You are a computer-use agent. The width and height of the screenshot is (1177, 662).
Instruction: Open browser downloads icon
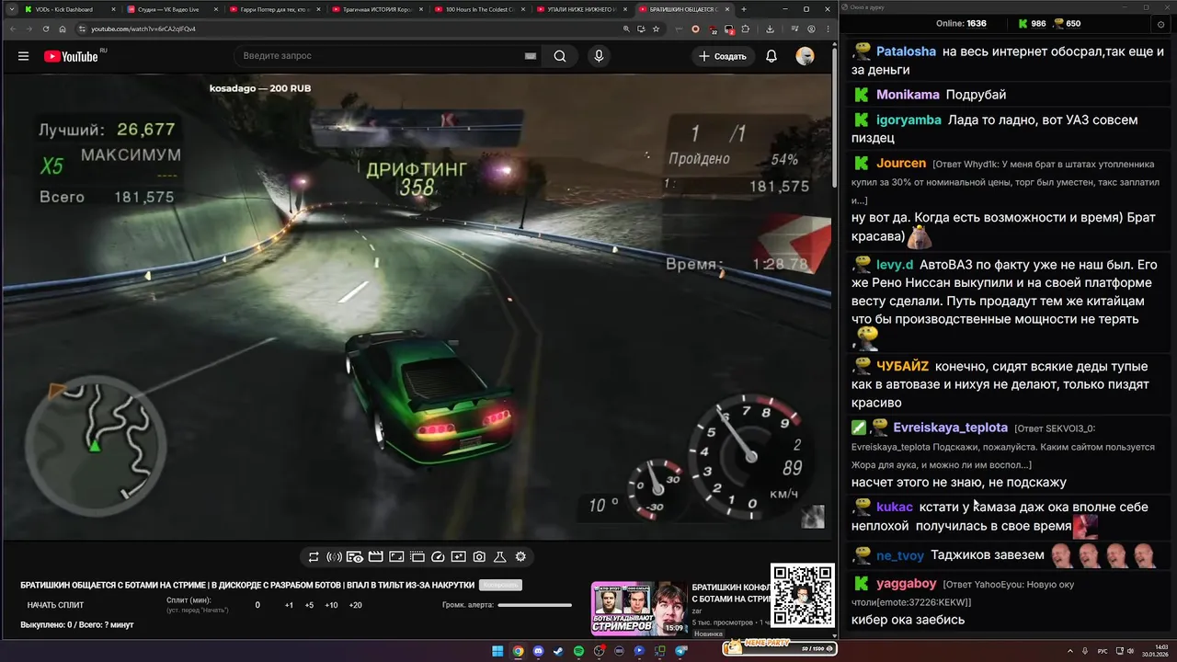[770, 29]
